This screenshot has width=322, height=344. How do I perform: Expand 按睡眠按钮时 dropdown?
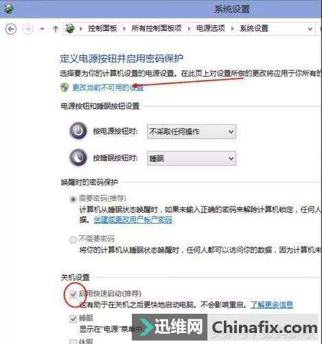[192, 158]
